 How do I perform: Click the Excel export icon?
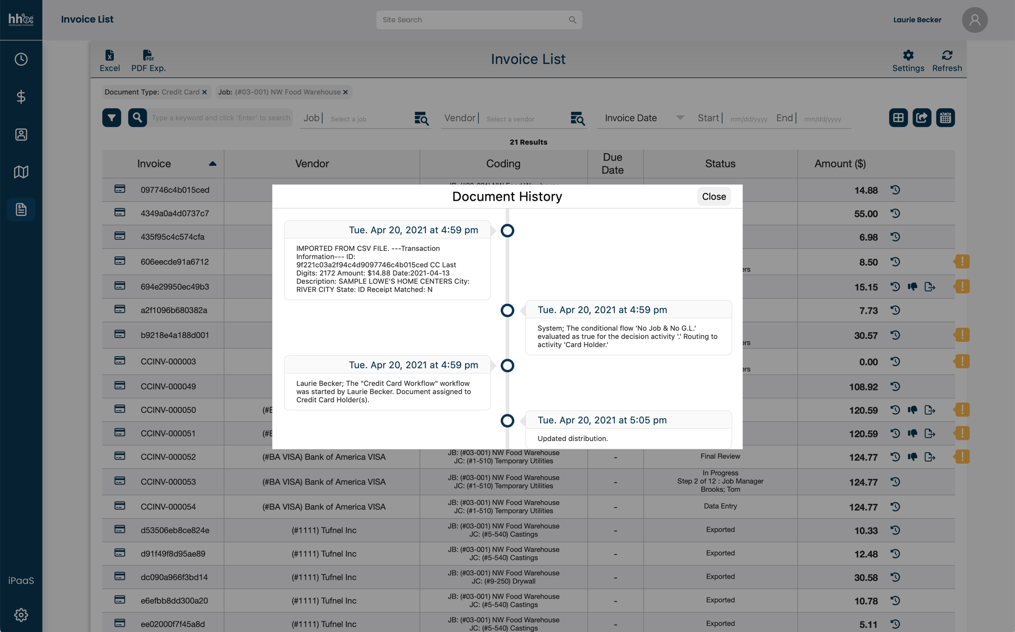(110, 55)
